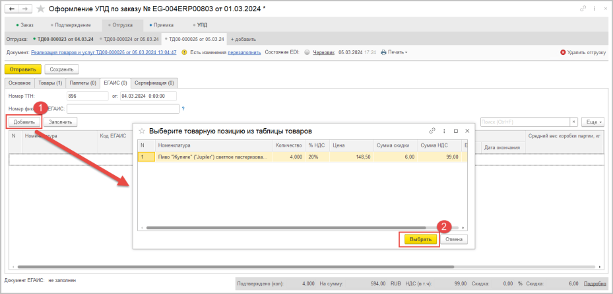Open the Товары (1) tab
Image resolution: width=613 pixels, height=294 pixels.
[x=50, y=83]
